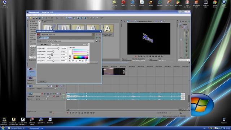Click the Animate button in effect dialog

[42, 82]
